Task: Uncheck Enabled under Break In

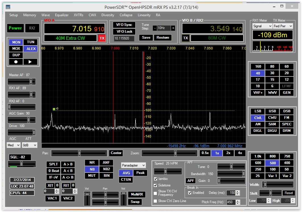Action: (x=189, y=193)
